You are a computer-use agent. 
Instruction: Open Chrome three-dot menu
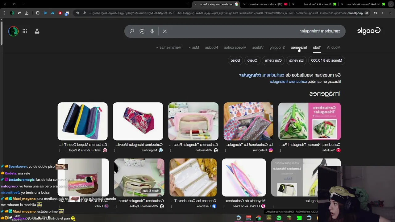[4, 13]
